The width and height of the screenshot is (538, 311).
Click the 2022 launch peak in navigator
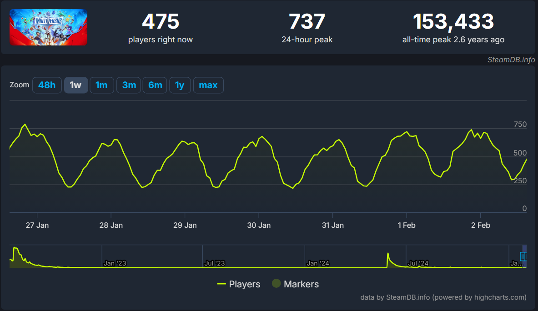pyautogui.click(x=15, y=248)
